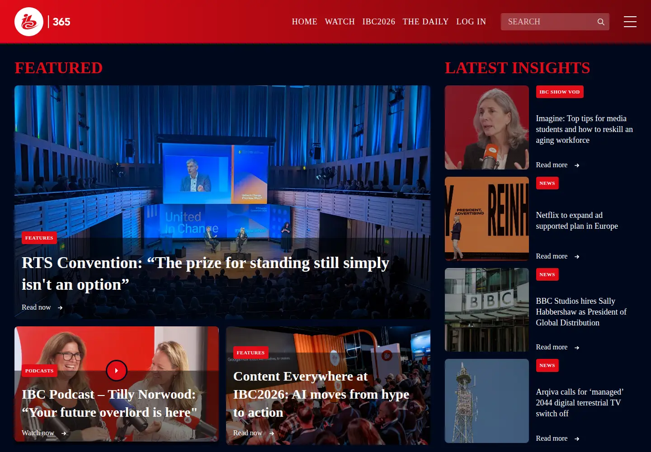651x452 pixels.
Task: Click Read now on Content Everywhere card
Action: pos(248,433)
